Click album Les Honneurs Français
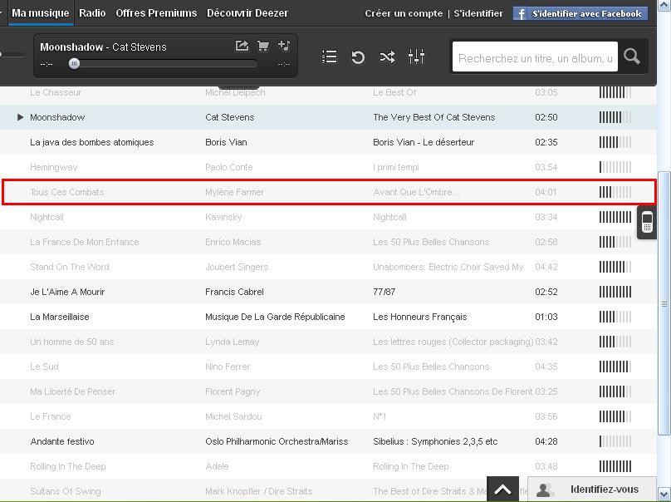Image resolution: width=671 pixels, height=502 pixels. tap(420, 317)
